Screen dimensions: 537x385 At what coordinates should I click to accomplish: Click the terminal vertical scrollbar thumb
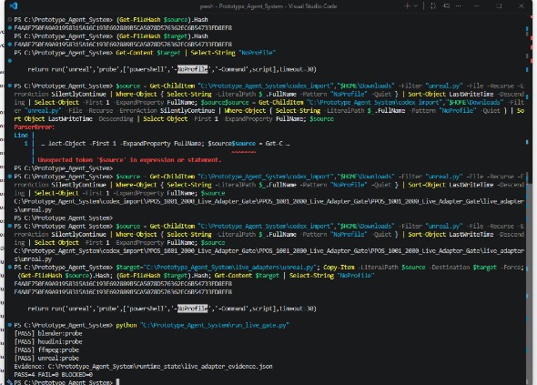coord(530,284)
